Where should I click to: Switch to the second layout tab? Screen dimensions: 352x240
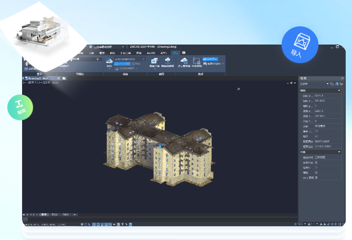click(65, 215)
